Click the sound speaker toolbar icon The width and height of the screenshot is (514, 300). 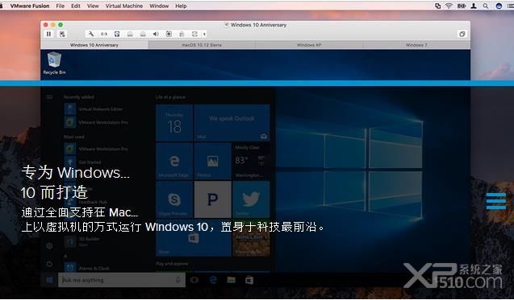[156, 34]
